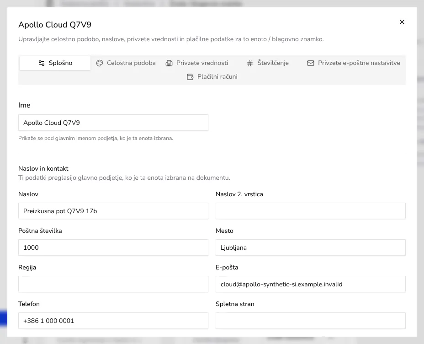Click the E-pošta field with cloud@apollo address
Viewport: 424px width, 344px height.
coord(310,284)
